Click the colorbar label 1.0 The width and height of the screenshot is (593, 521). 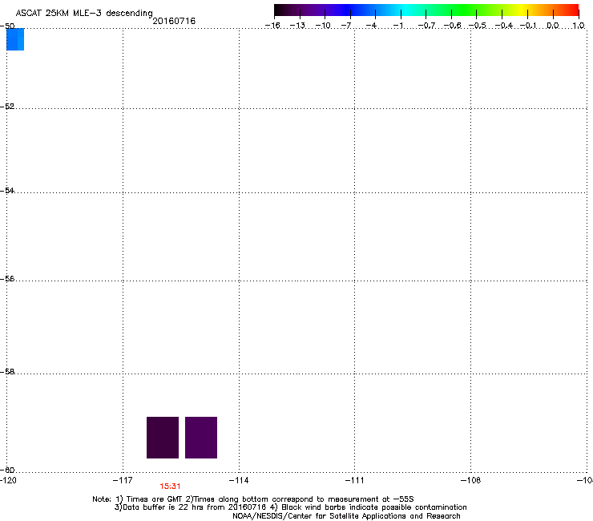point(579,26)
